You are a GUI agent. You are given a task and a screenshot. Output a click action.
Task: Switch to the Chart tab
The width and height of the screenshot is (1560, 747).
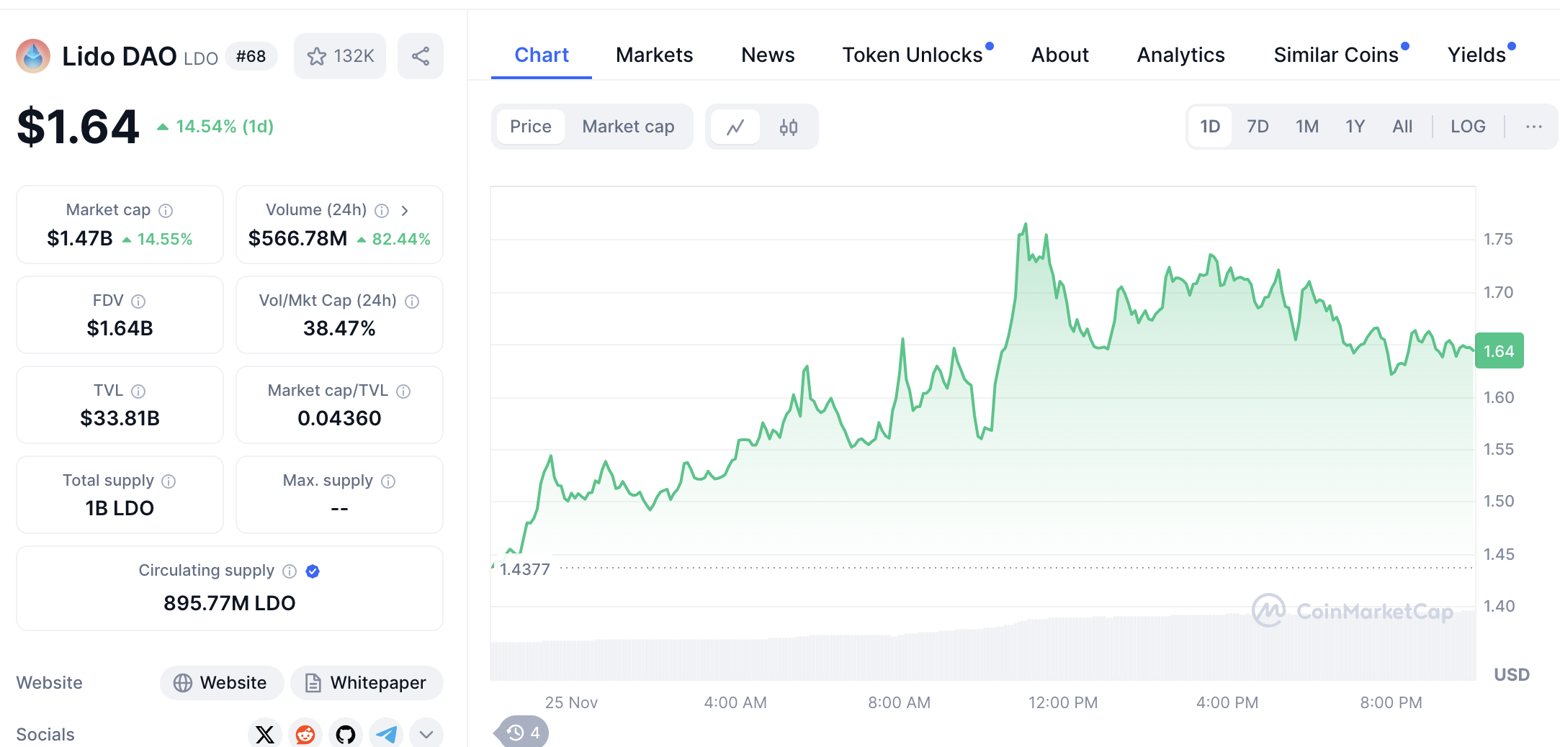[542, 55]
